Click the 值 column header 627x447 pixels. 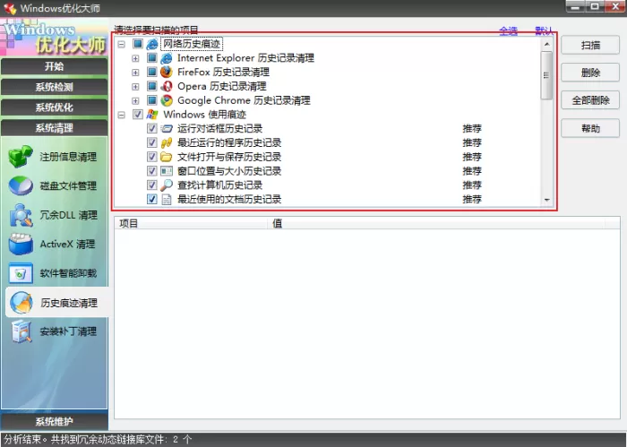coord(436,223)
